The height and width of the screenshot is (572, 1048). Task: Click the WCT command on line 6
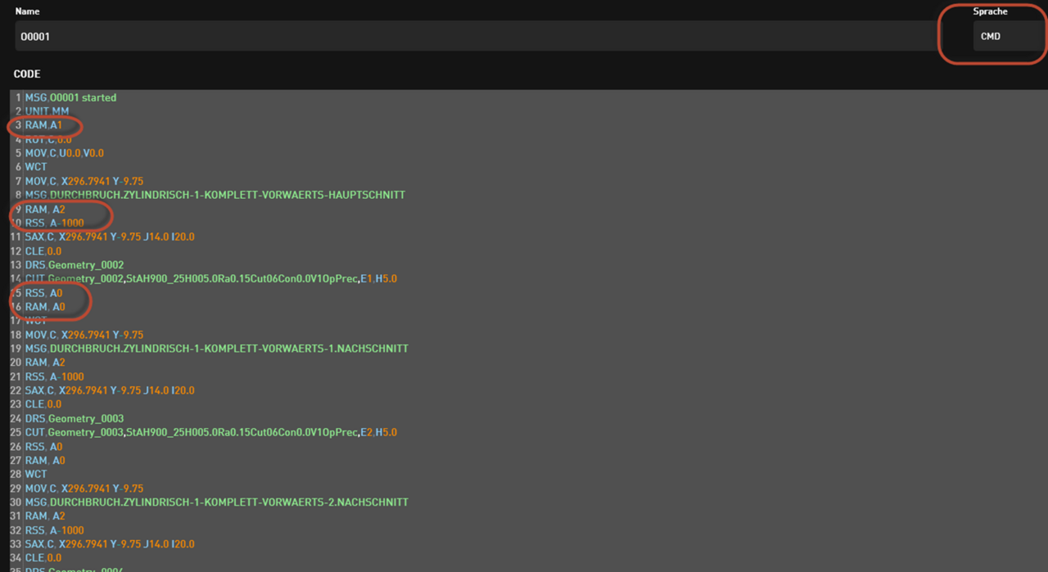[x=36, y=167]
